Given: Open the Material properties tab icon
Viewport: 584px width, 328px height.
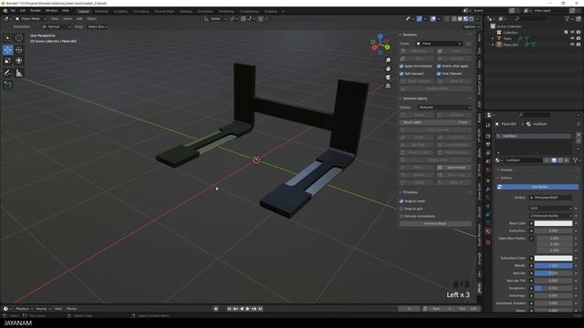Looking at the screenshot, I should click(488, 231).
